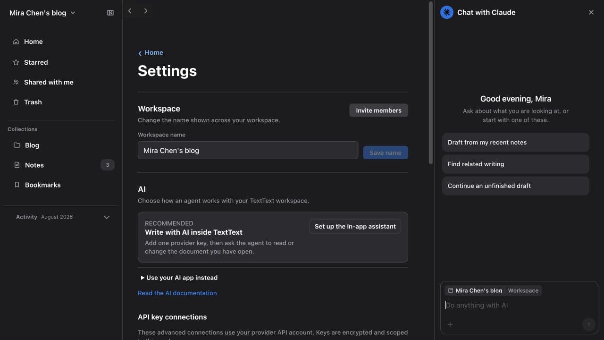Go back with the left arrow
Image resolution: width=604 pixels, height=340 pixels.
point(130,11)
